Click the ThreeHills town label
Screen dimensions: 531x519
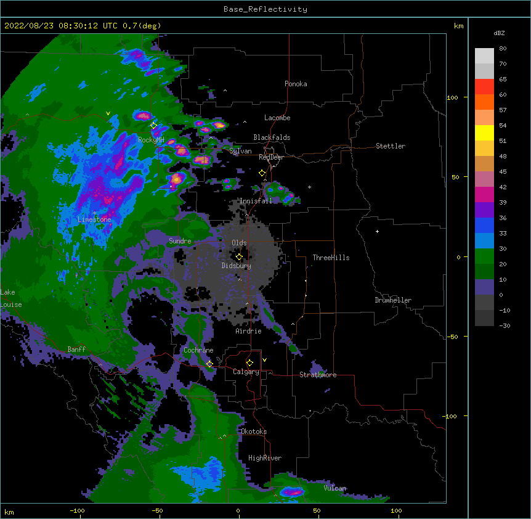(331, 258)
